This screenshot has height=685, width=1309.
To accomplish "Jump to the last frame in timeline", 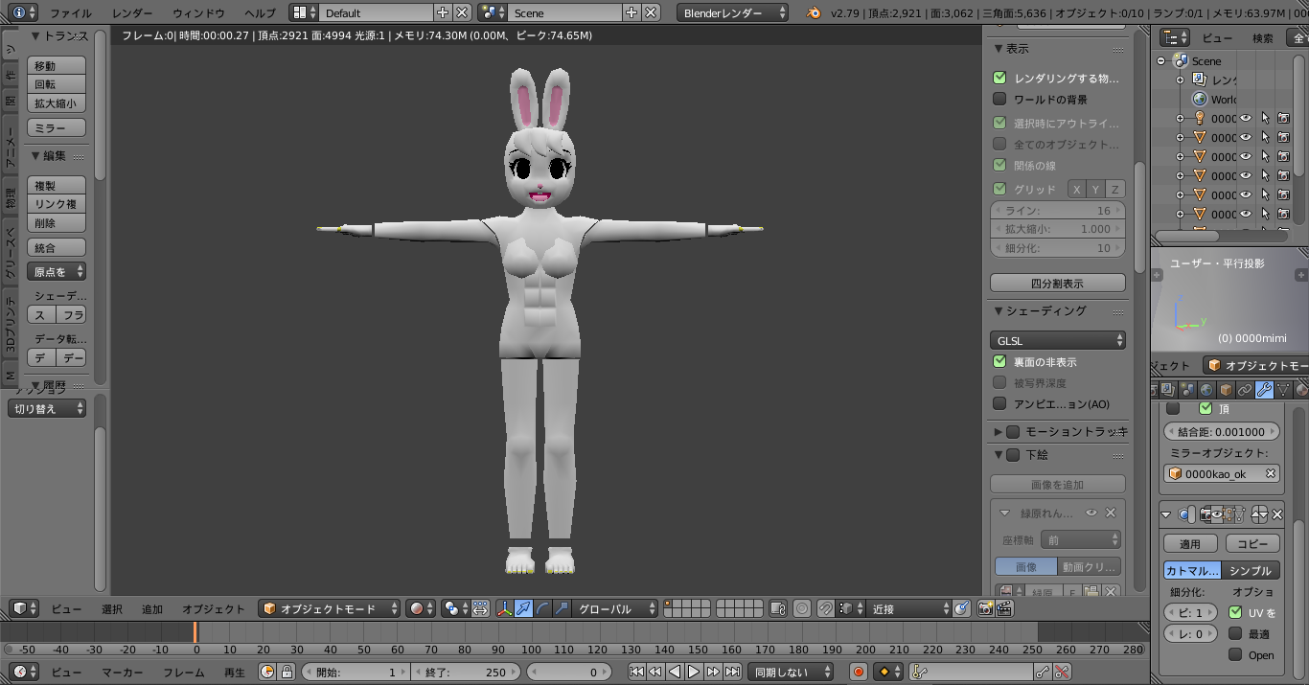I will 732,673.
